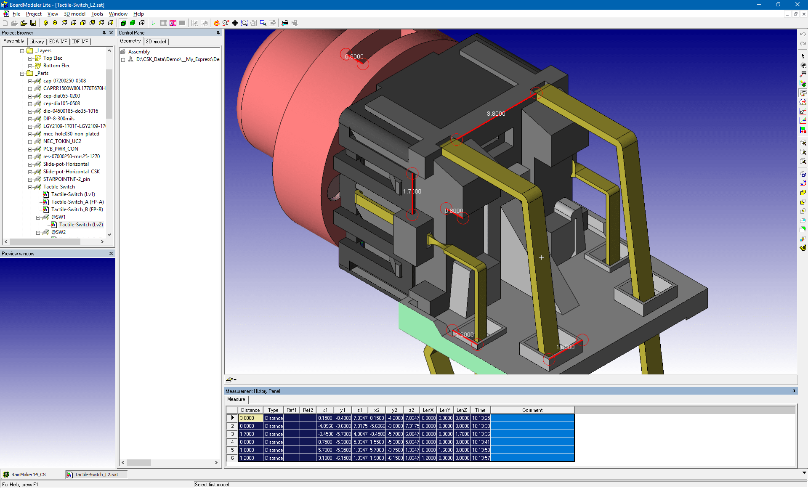Collapse the _Layers tree folder
Viewport: 808px width, 488px height.
click(22, 50)
